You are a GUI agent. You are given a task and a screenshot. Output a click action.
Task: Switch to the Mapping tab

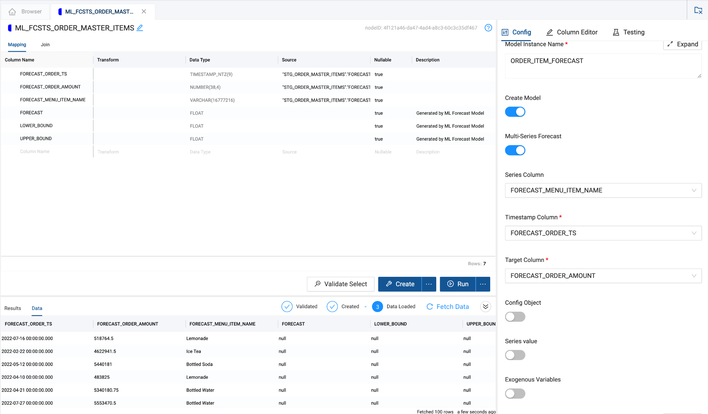tap(17, 45)
